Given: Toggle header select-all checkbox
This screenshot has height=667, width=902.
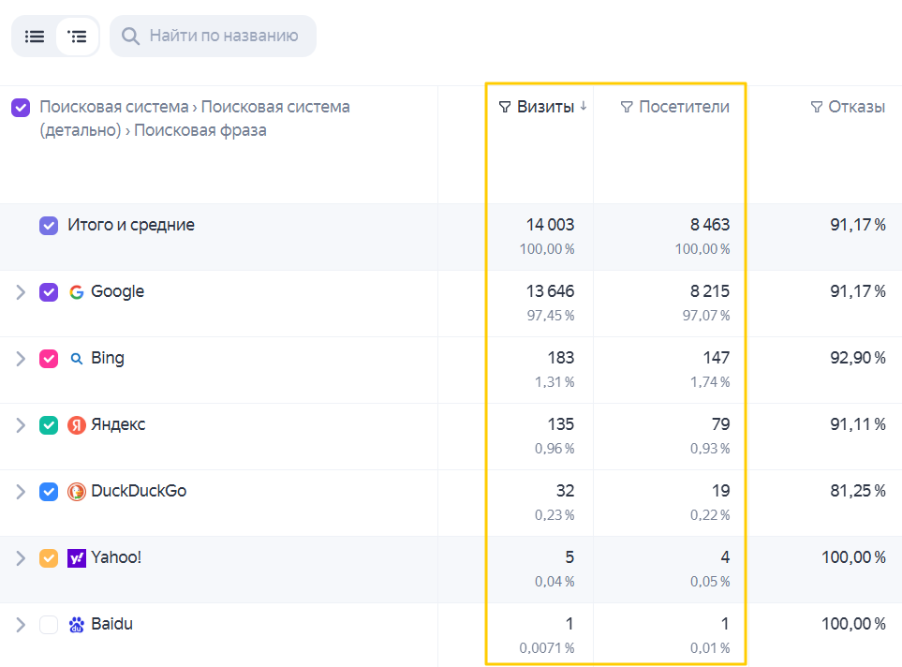Looking at the screenshot, I should 21,108.
